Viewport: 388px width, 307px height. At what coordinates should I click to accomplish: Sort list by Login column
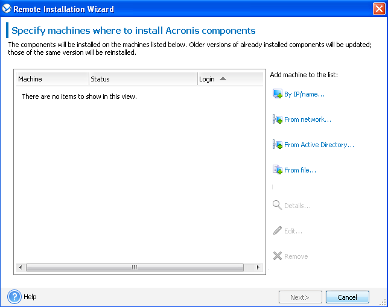click(231, 79)
